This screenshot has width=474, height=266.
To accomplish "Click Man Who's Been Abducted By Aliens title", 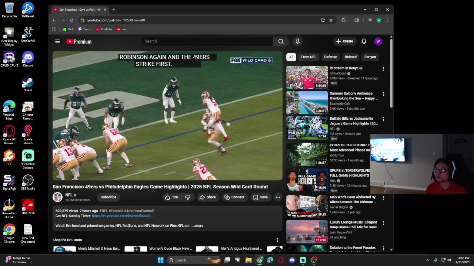I will (x=353, y=199).
